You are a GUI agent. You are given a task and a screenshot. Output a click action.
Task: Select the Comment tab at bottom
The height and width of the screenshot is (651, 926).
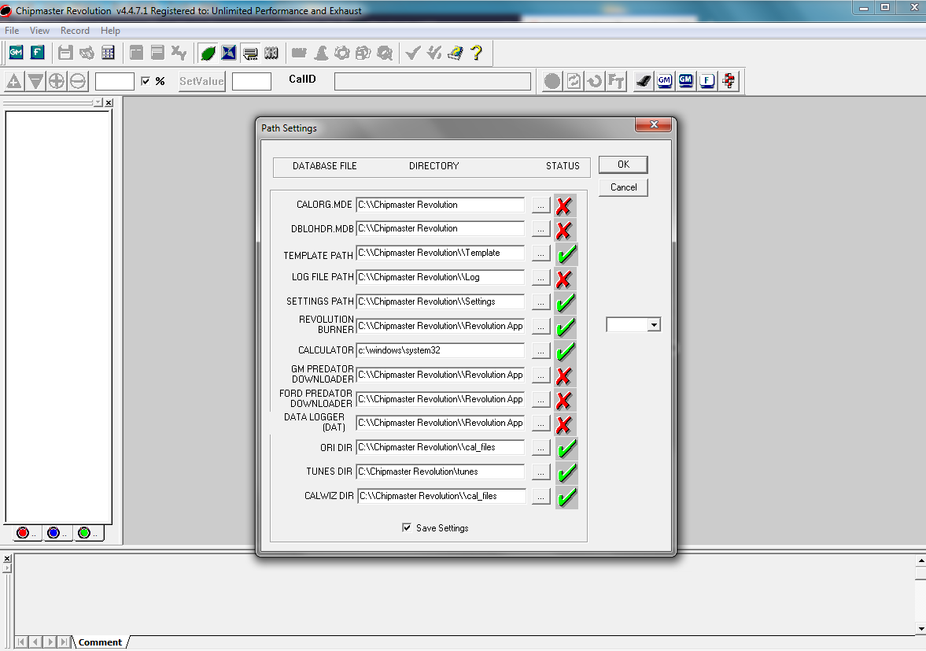tap(100, 642)
